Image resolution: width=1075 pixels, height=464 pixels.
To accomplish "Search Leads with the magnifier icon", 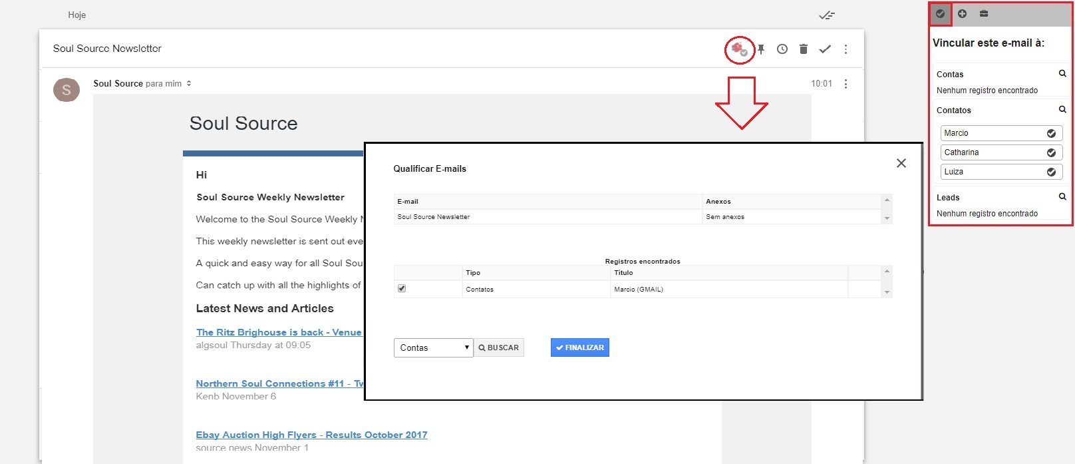I will point(1062,197).
